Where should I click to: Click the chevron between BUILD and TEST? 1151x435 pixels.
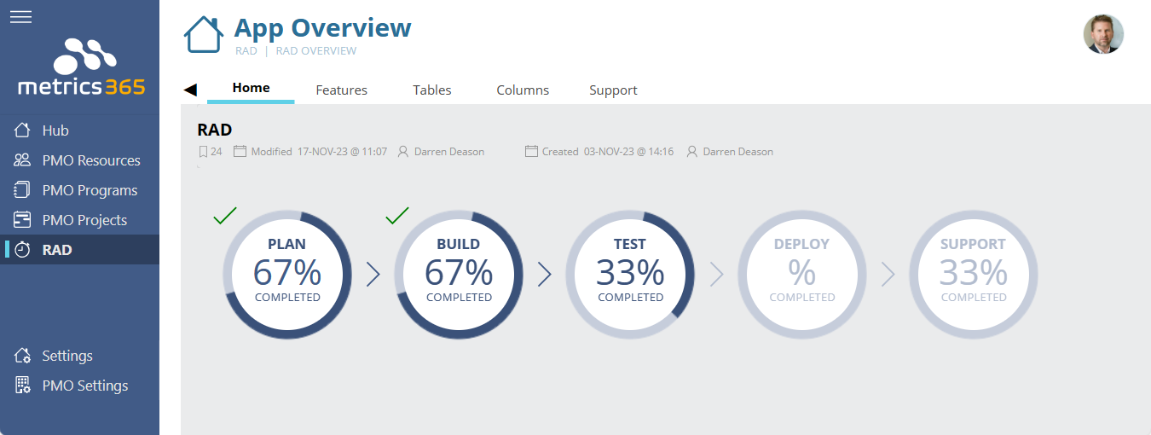545,274
